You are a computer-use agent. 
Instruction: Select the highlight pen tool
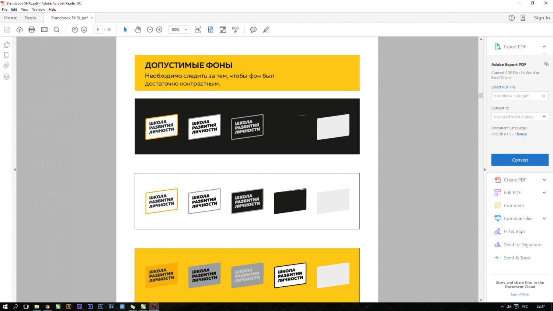(266, 30)
